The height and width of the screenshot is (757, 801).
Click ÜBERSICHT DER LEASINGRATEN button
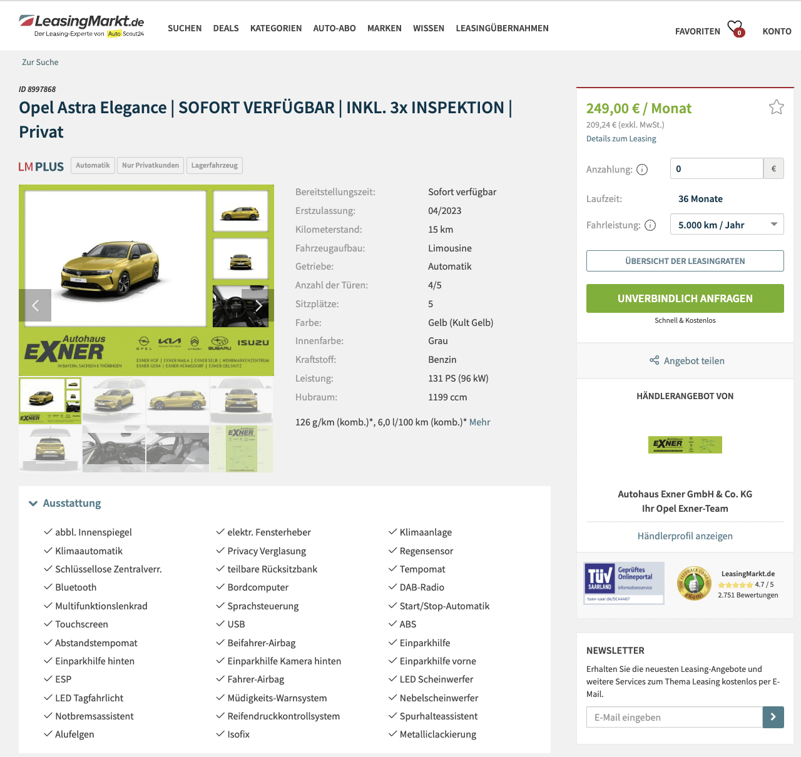tap(685, 261)
